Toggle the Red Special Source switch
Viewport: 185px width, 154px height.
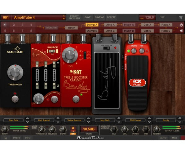coord(52,51)
